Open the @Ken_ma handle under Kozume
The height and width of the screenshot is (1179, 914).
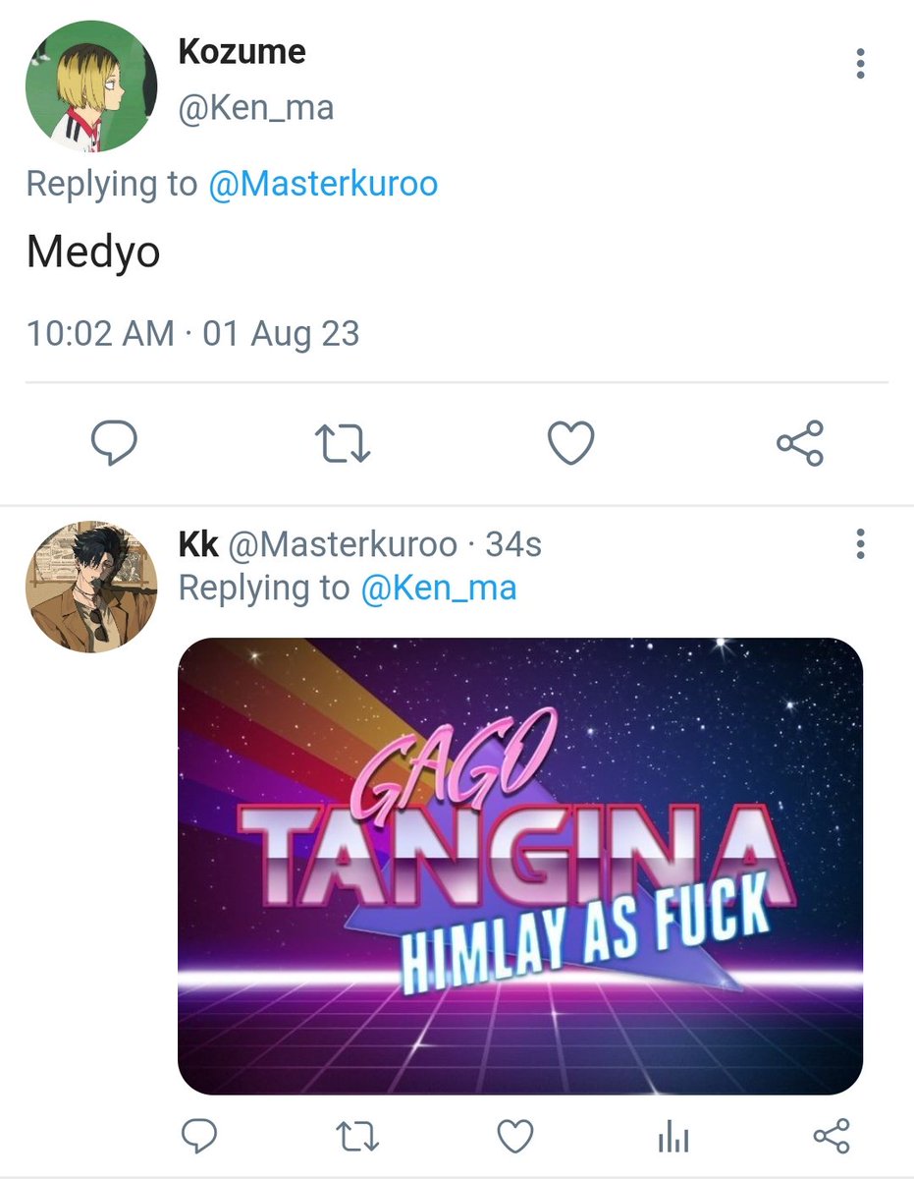(255, 107)
